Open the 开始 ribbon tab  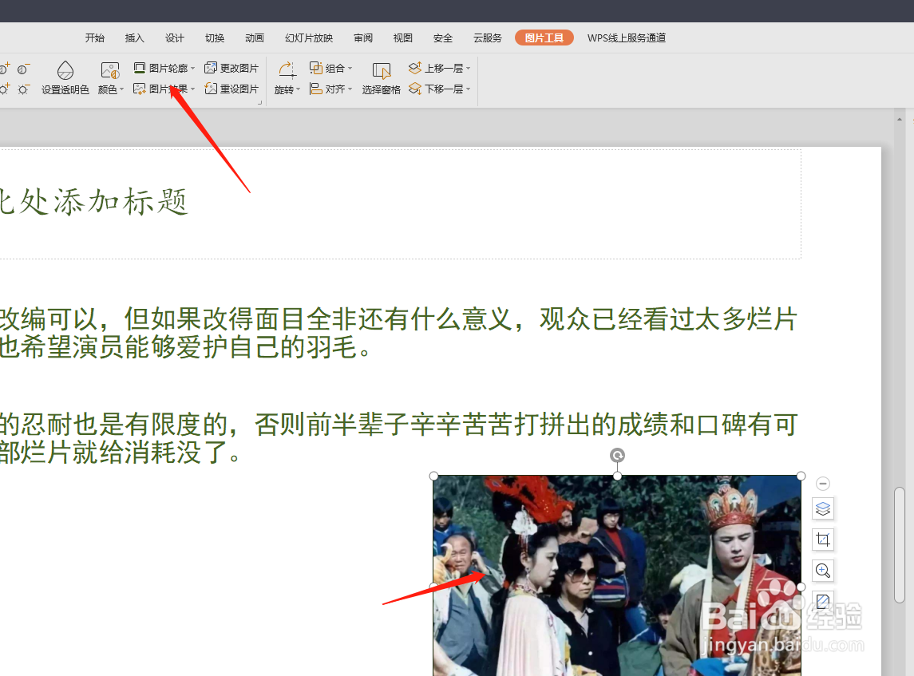94,38
